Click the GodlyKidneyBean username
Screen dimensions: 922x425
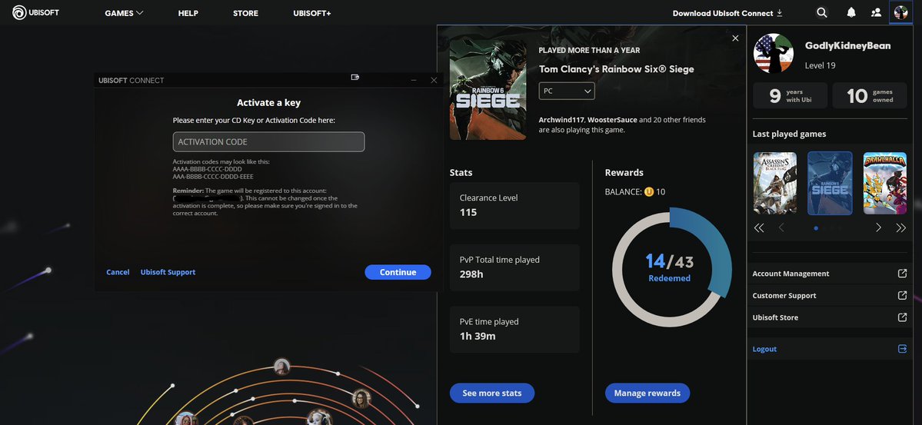[847, 46]
